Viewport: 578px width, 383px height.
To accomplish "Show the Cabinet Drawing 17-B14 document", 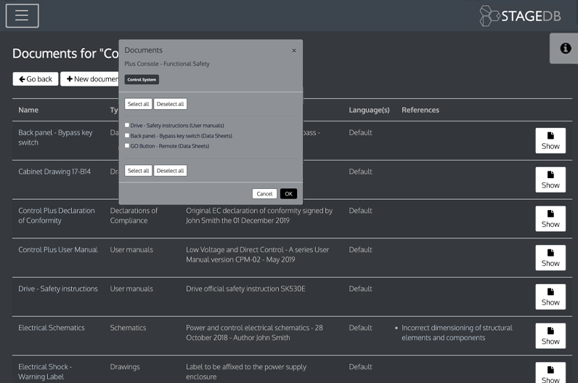I will 550,180.
